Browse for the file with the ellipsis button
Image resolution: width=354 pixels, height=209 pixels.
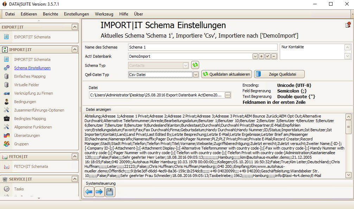228,95
